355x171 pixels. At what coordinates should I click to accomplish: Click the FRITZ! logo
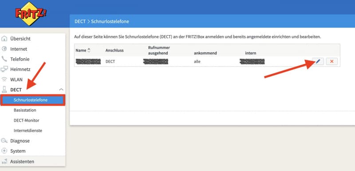point(30,14)
